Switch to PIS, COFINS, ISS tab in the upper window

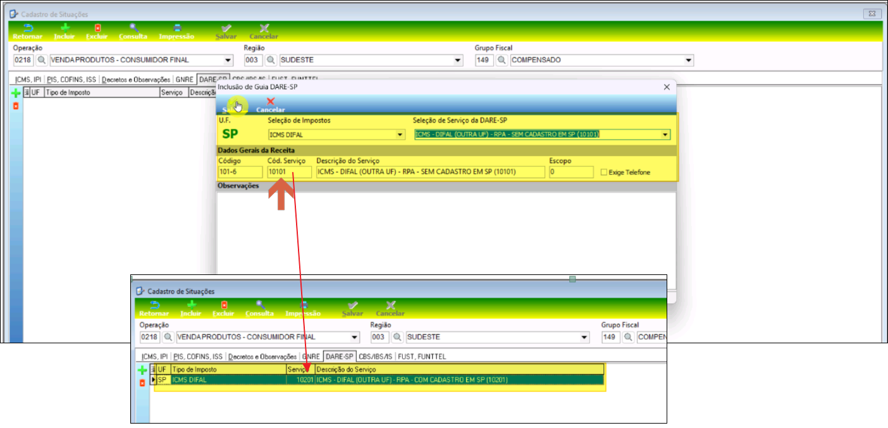(x=72, y=80)
